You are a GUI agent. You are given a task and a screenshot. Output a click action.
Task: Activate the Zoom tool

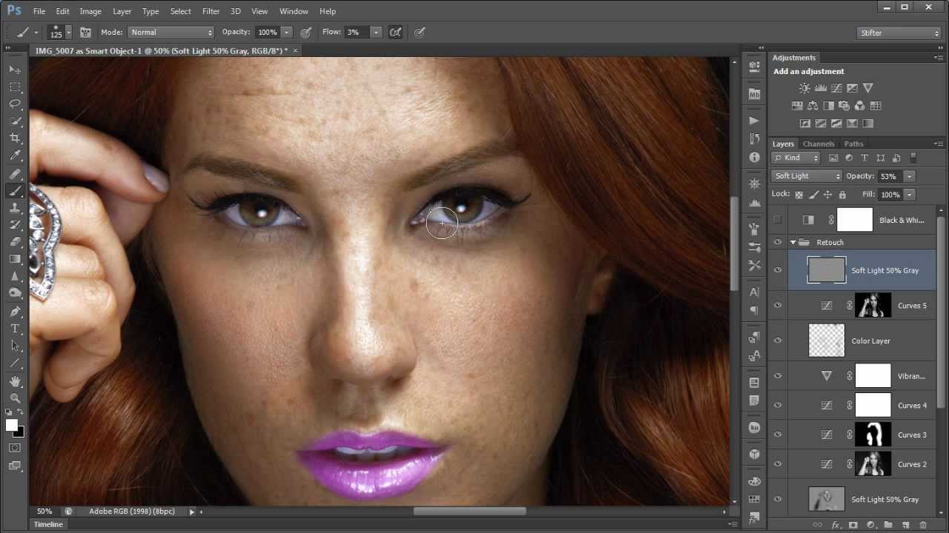[15, 398]
